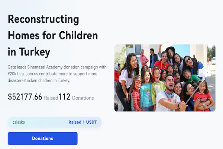Screen dimensions: 223x149
Task: Click the calasko donor name
Action: (19, 122)
